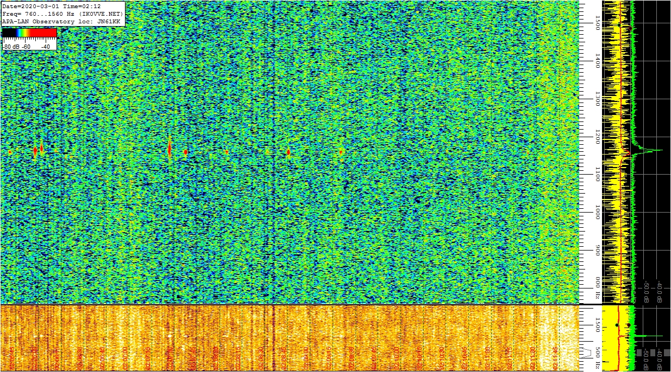Click the 1200 frequency axis label

[x=598, y=137]
